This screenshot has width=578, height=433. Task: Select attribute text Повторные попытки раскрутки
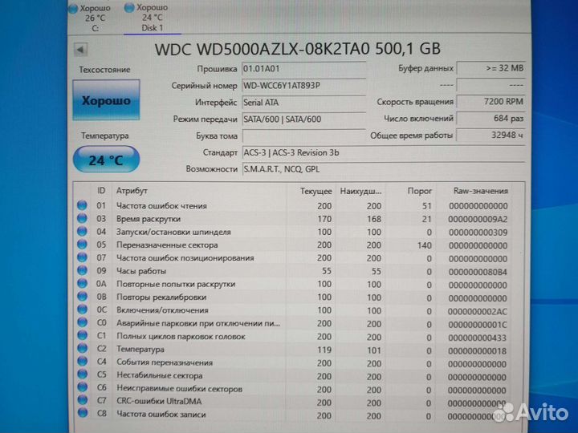176,284
